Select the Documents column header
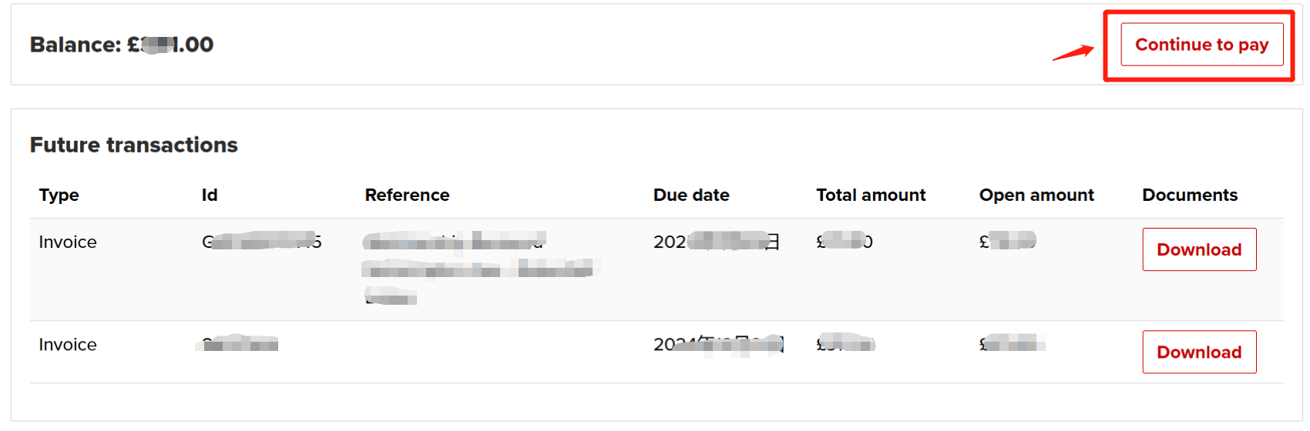Screen dimensions: 1310x431 pos(1190,195)
